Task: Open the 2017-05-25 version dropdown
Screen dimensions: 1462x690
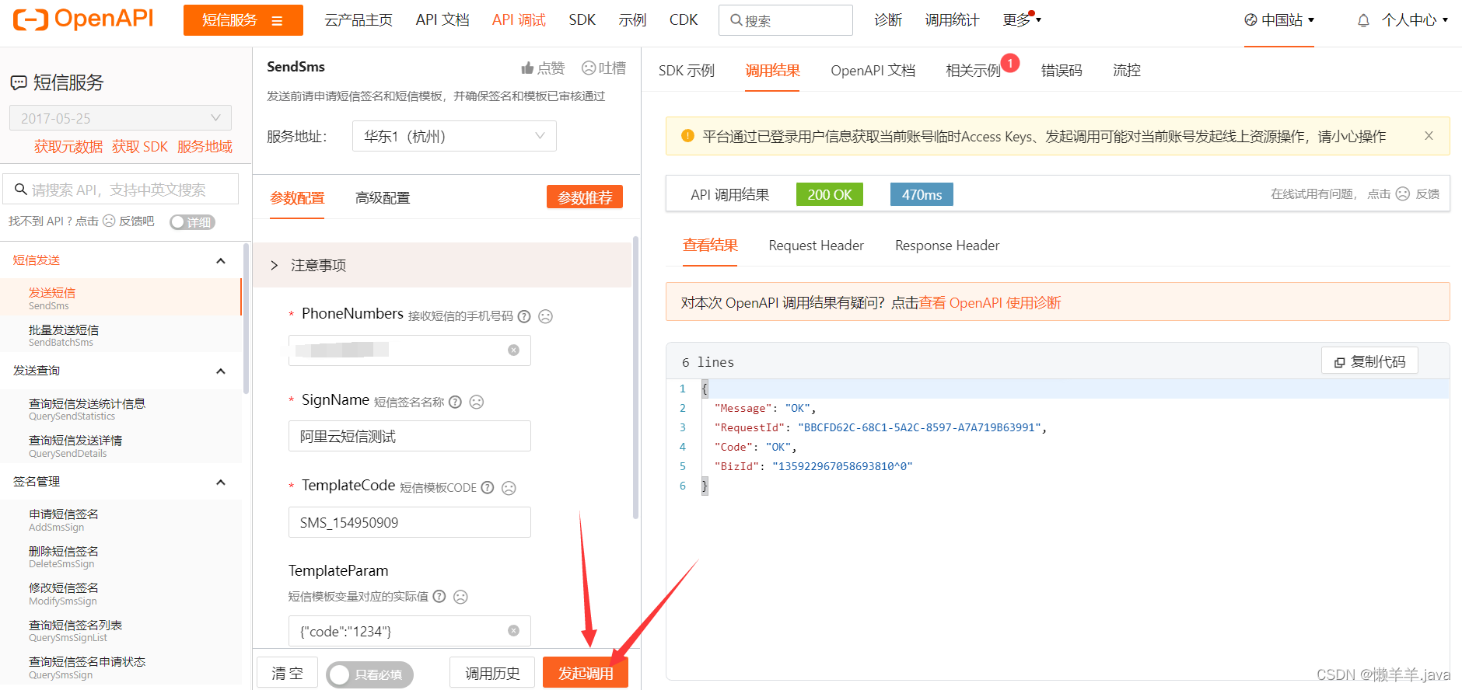Action: pyautogui.click(x=121, y=118)
